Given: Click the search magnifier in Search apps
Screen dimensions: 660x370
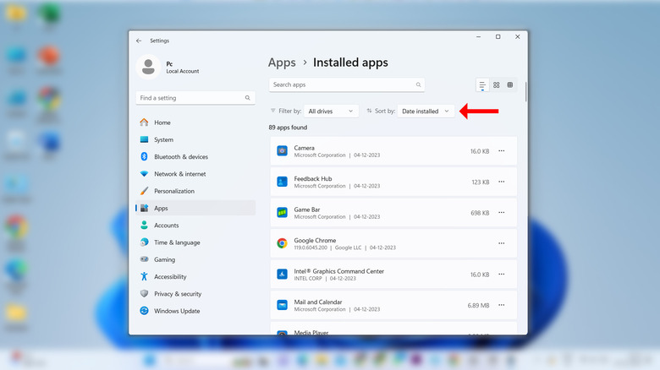Looking at the screenshot, I should [418, 85].
